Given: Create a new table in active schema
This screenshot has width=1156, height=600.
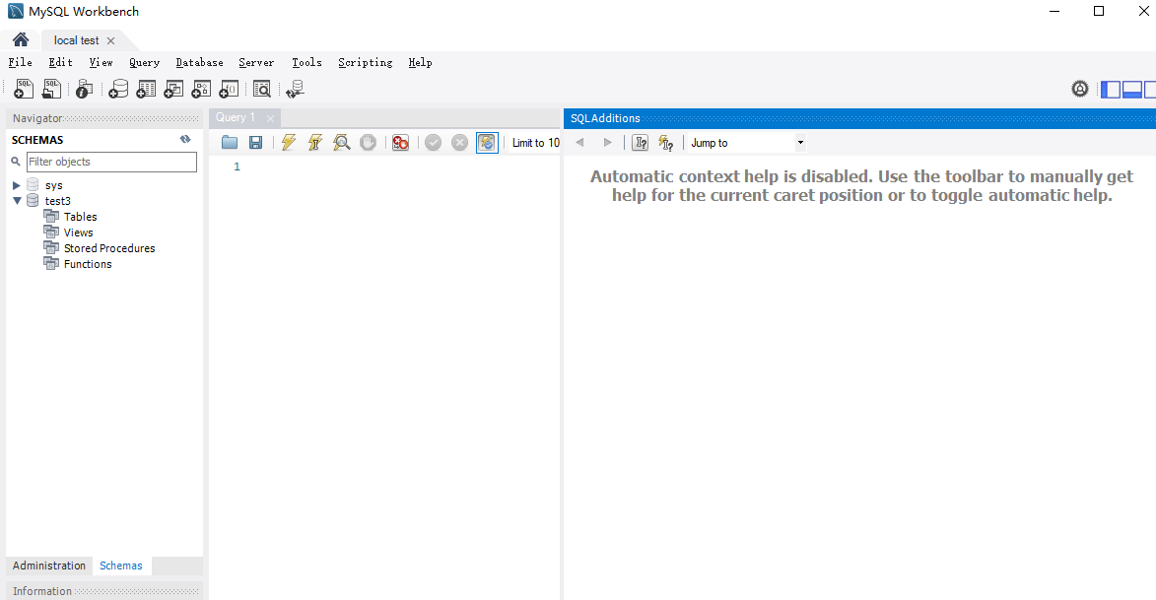Looking at the screenshot, I should 146,90.
